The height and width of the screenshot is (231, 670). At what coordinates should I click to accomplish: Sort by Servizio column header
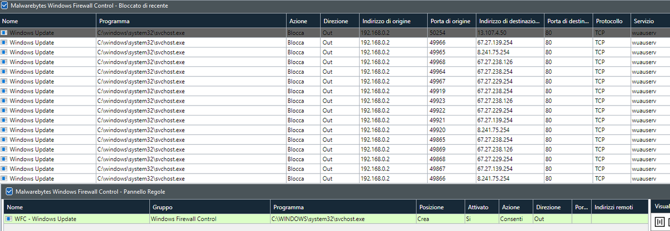point(650,21)
